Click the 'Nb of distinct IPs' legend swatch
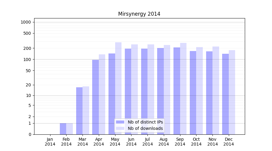272x151 pixels. (120, 122)
